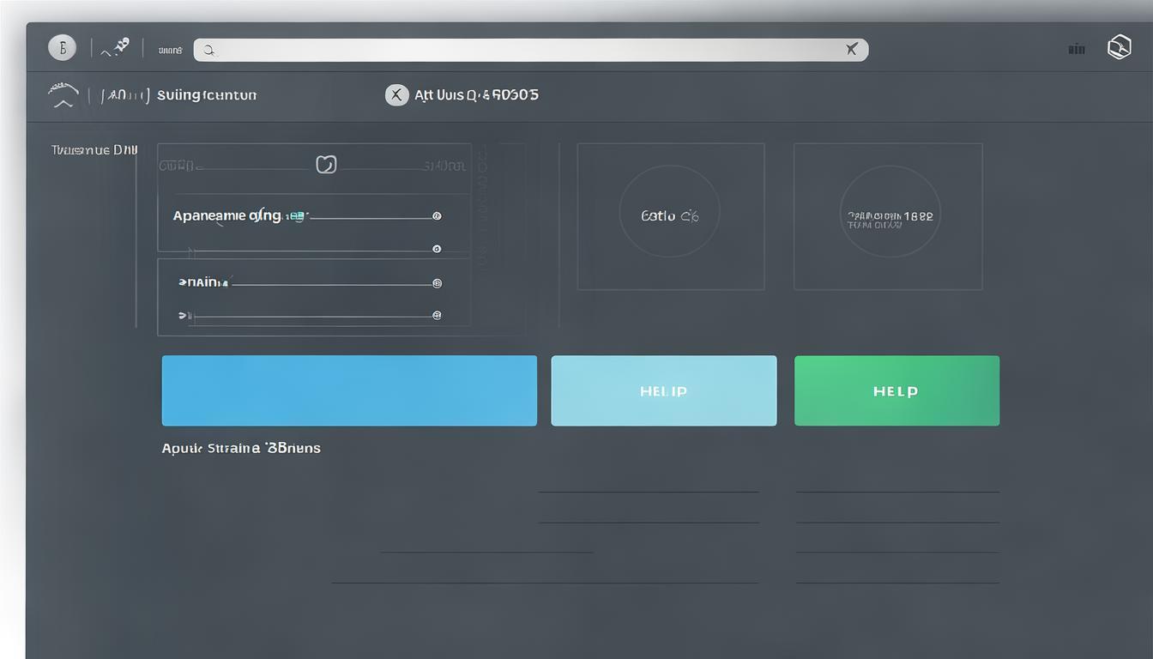The width and height of the screenshot is (1153, 659).
Task: Open the hexagon icon at top right
Action: 1119,47
